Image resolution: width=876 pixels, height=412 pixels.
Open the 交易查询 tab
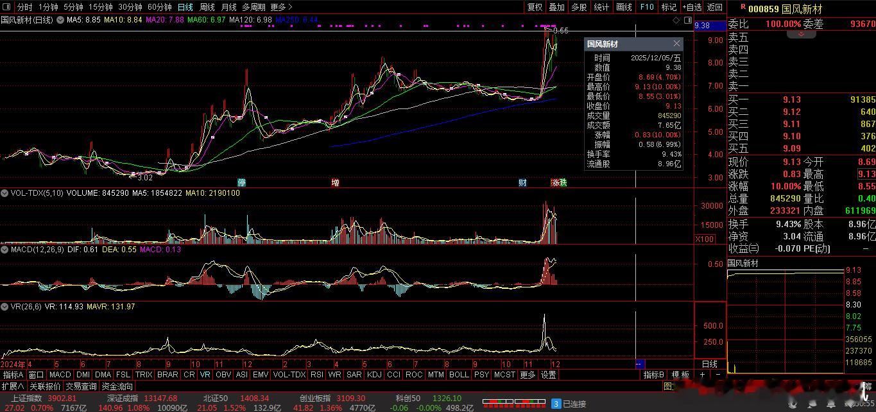coord(81,386)
